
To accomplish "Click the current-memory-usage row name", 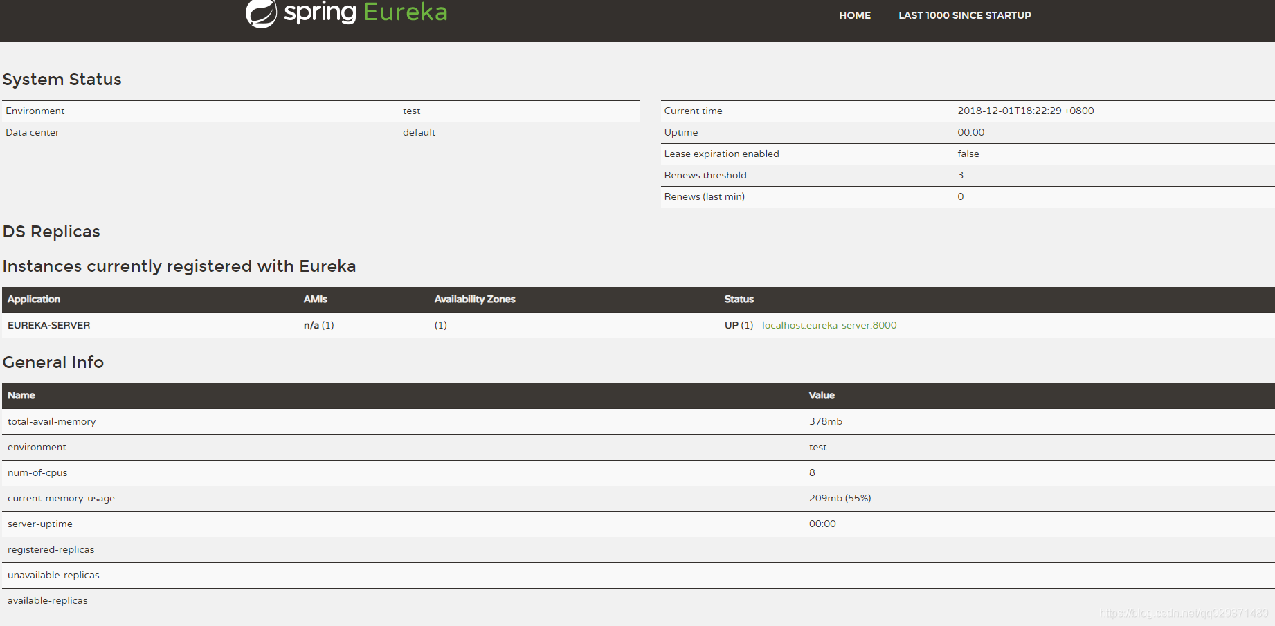I will [62, 498].
